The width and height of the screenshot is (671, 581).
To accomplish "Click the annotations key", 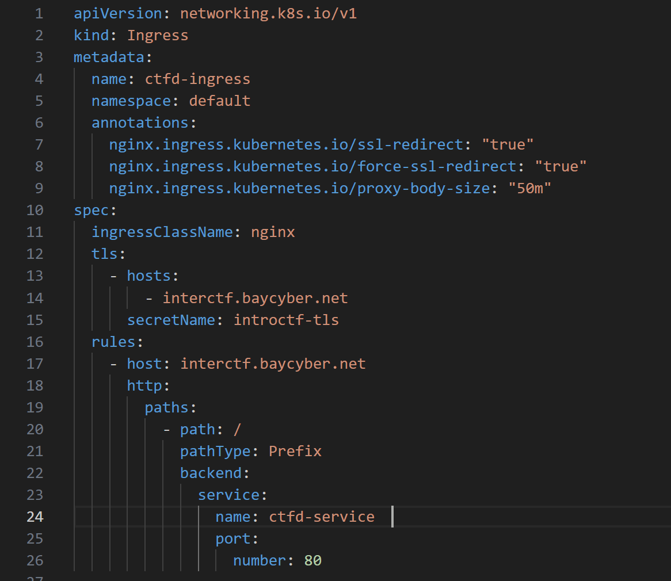I will (x=140, y=123).
